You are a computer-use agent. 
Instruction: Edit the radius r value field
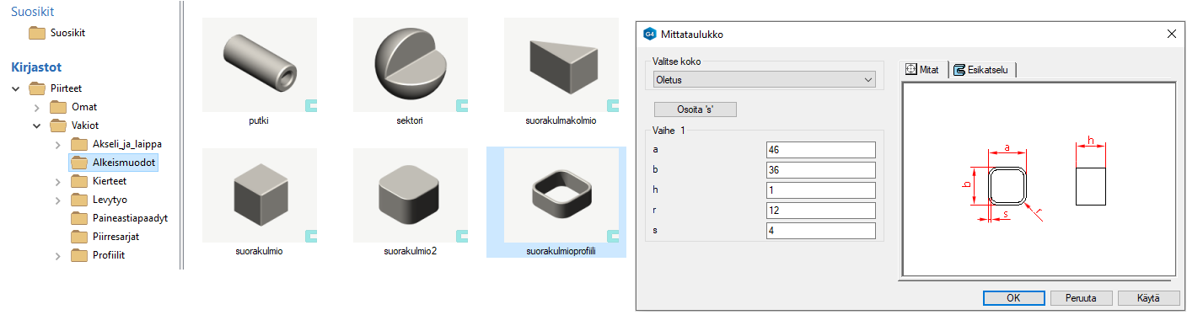(x=821, y=211)
